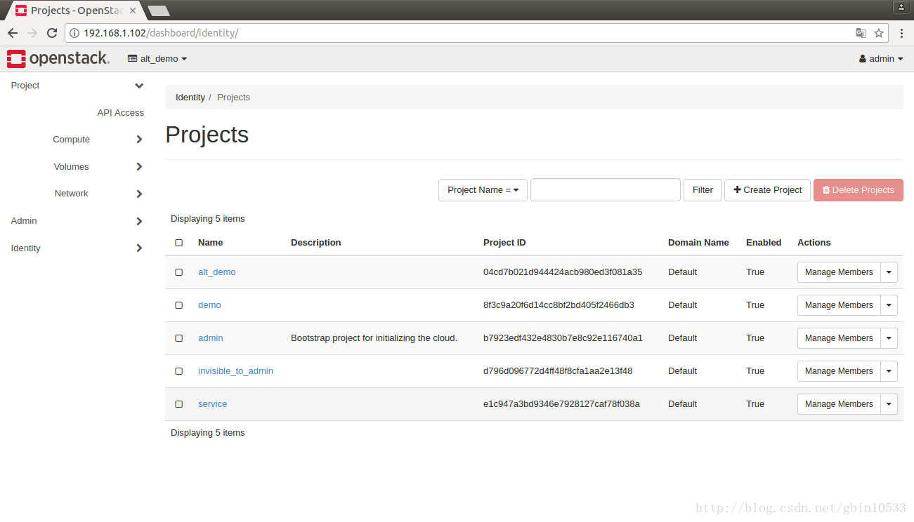Open the alt_demo row actions dropdown arrow
Screen dimensions: 914x522
click(889, 272)
